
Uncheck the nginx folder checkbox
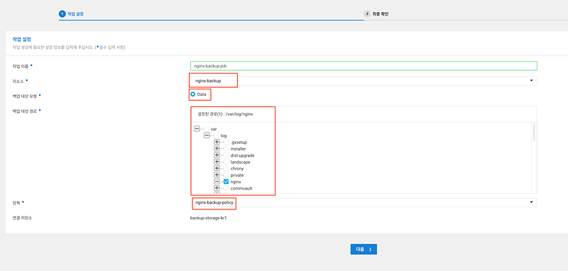(x=226, y=182)
